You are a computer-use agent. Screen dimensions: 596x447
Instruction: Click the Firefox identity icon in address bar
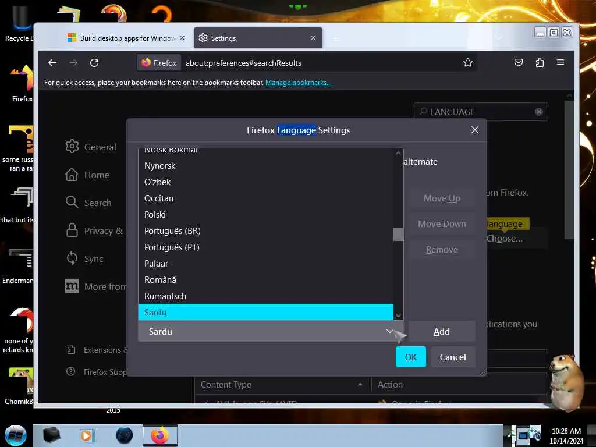(159, 63)
